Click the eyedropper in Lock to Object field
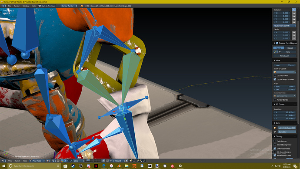300x169 pixels. (295, 72)
